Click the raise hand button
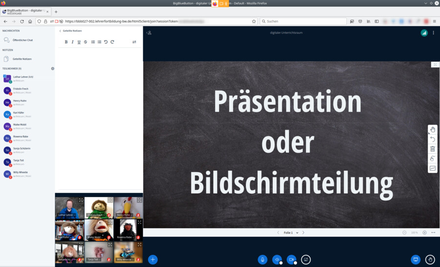 pyautogui.click(x=430, y=260)
